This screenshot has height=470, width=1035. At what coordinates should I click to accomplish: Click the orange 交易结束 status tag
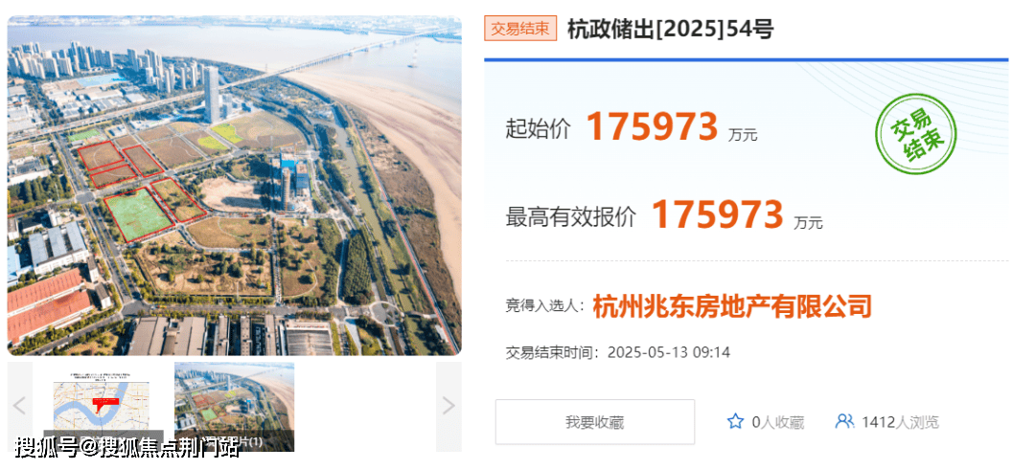[x=520, y=29]
